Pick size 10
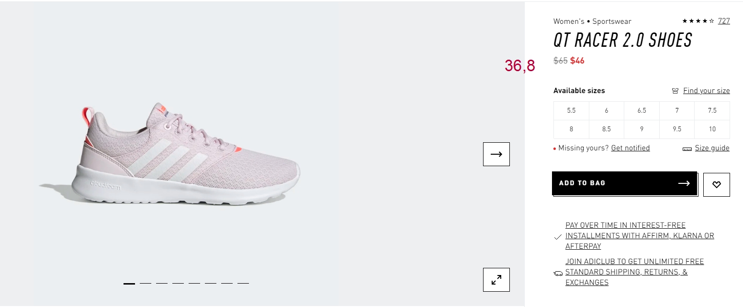 tap(712, 129)
